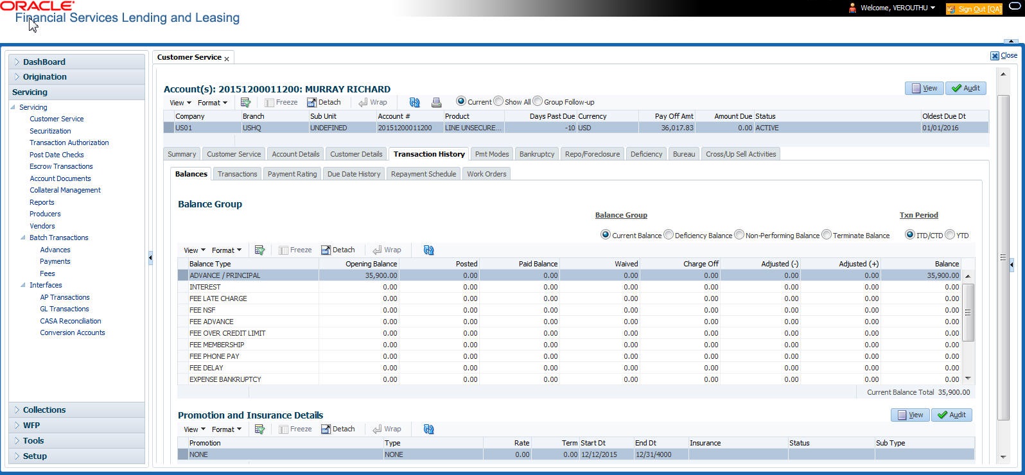Click the Sign Out button
The image size is (1025, 475).
[x=974, y=9]
